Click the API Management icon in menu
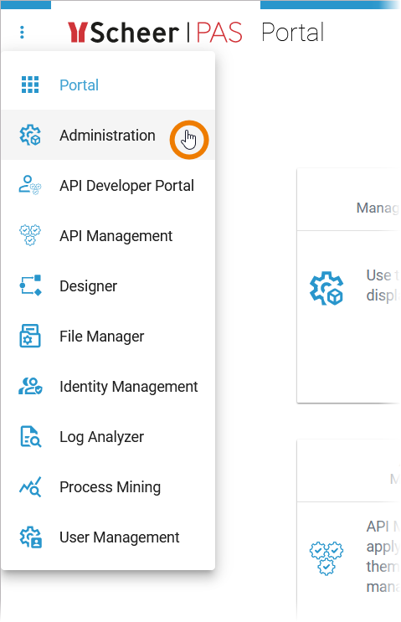The width and height of the screenshot is (401, 622). [x=30, y=235]
